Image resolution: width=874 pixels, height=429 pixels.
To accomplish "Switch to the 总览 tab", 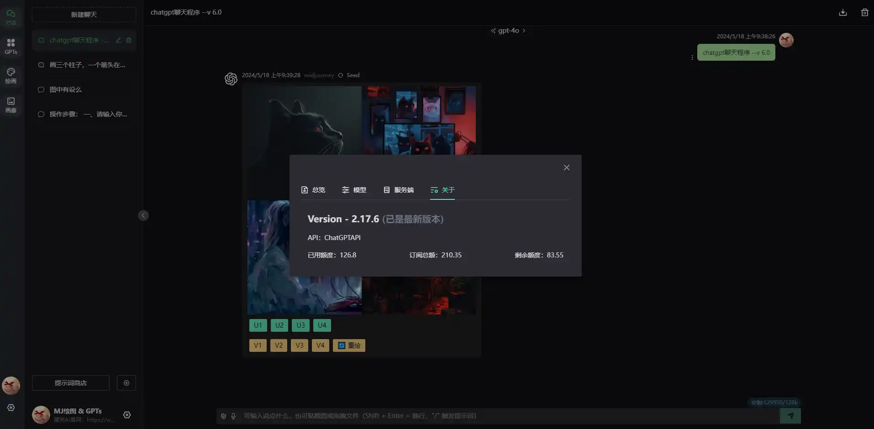I will click(x=313, y=190).
